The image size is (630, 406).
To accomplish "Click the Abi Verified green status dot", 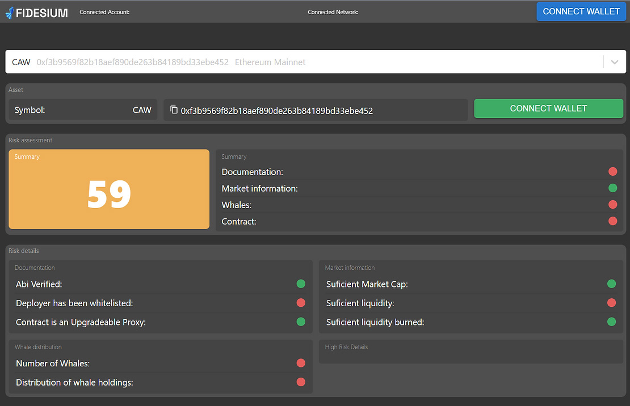I will pos(301,284).
